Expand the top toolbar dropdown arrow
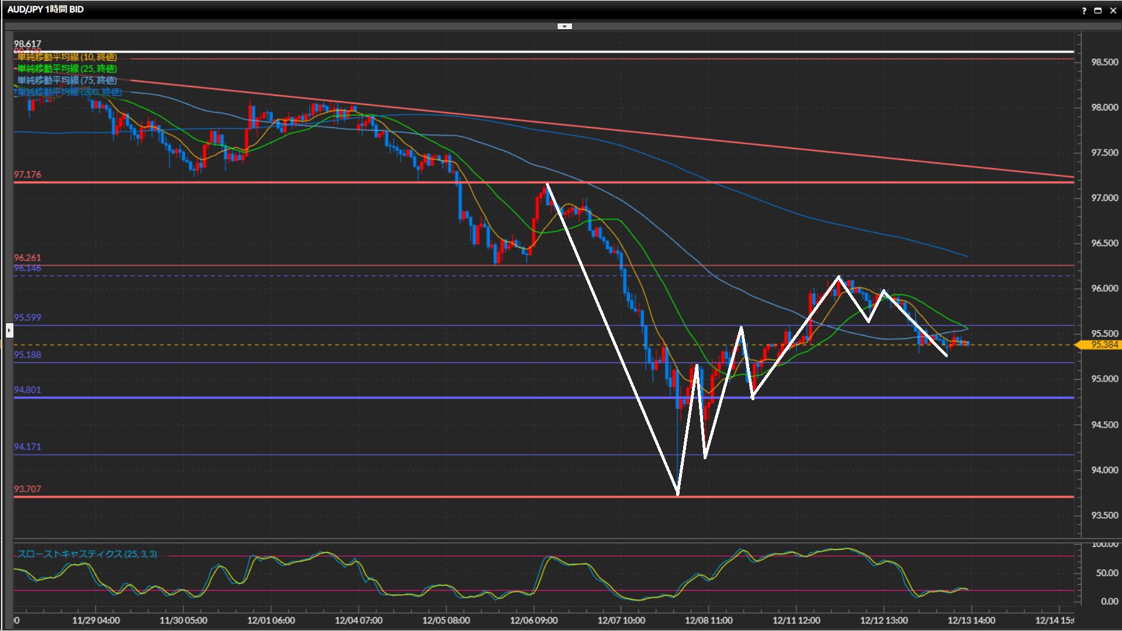The width and height of the screenshot is (1122, 631). (x=565, y=26)
